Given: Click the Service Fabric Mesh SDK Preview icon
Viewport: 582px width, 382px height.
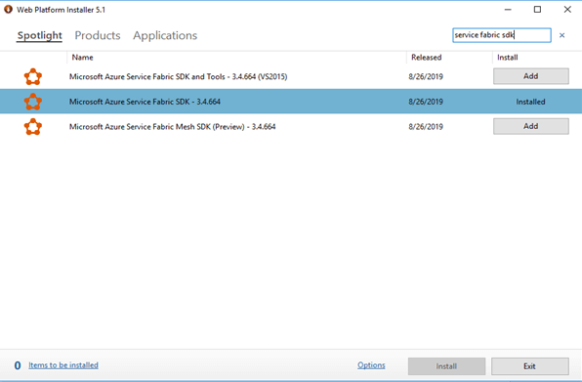Looking at the screenshot, I should [33, 127].
